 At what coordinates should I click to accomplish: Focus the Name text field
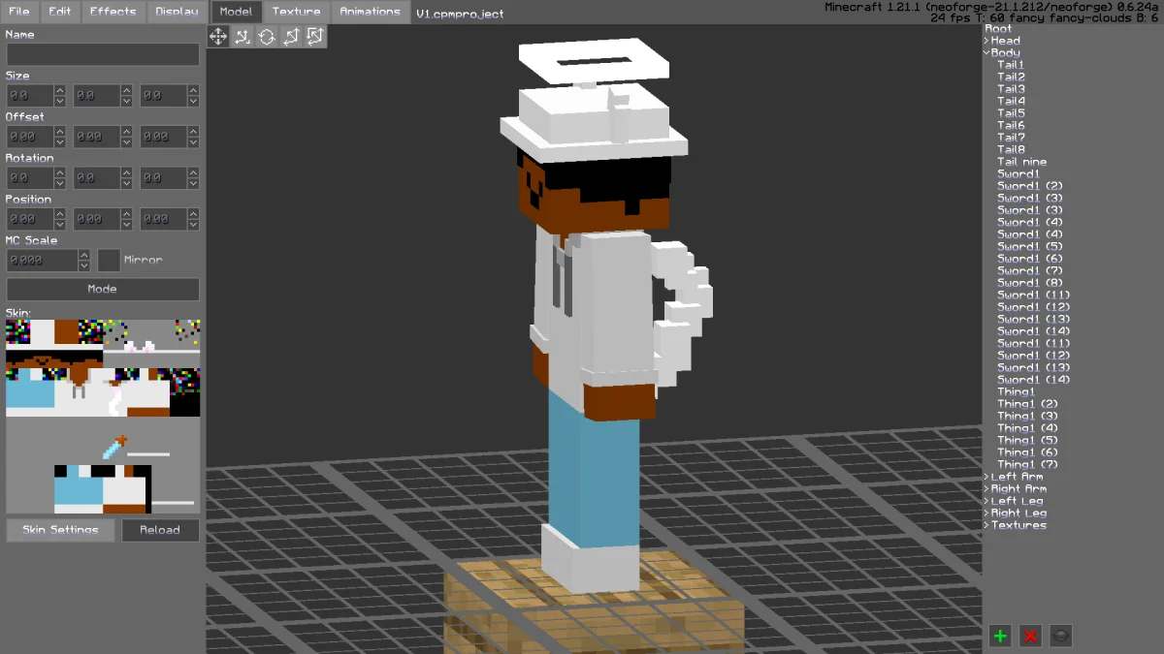(x=103, y=54)
